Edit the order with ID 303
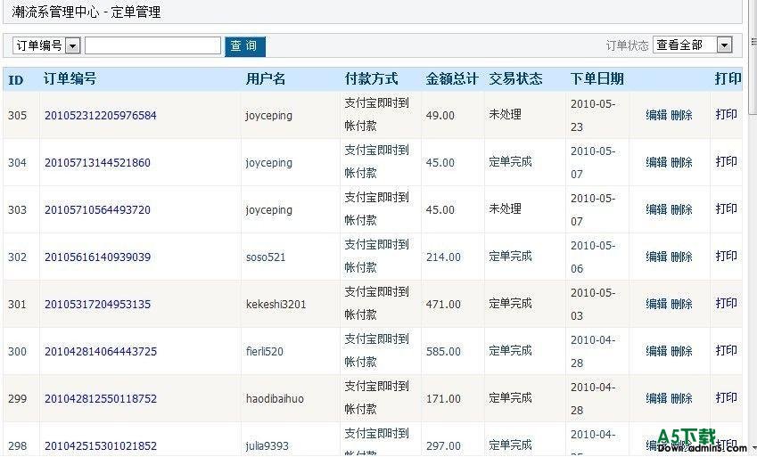Image resolution: width=757 pixels, height=457 pixels. [x=656, y=209]
